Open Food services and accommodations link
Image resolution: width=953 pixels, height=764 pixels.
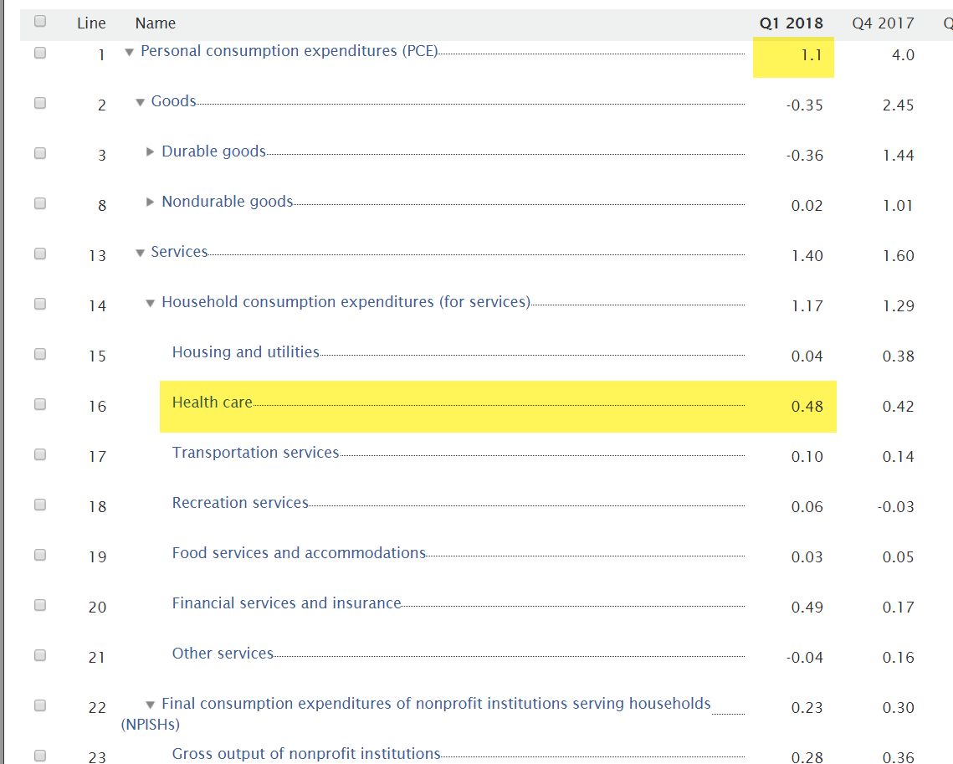coord(299,553)
